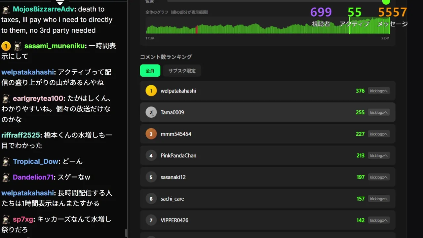The image size is (423, 238).
Task: Click PinkPandaChan name in ranking
Action: [178, 156]
